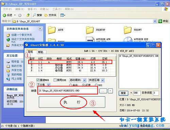
Task: Click the 盘符 column header
Action: (32, 59)
